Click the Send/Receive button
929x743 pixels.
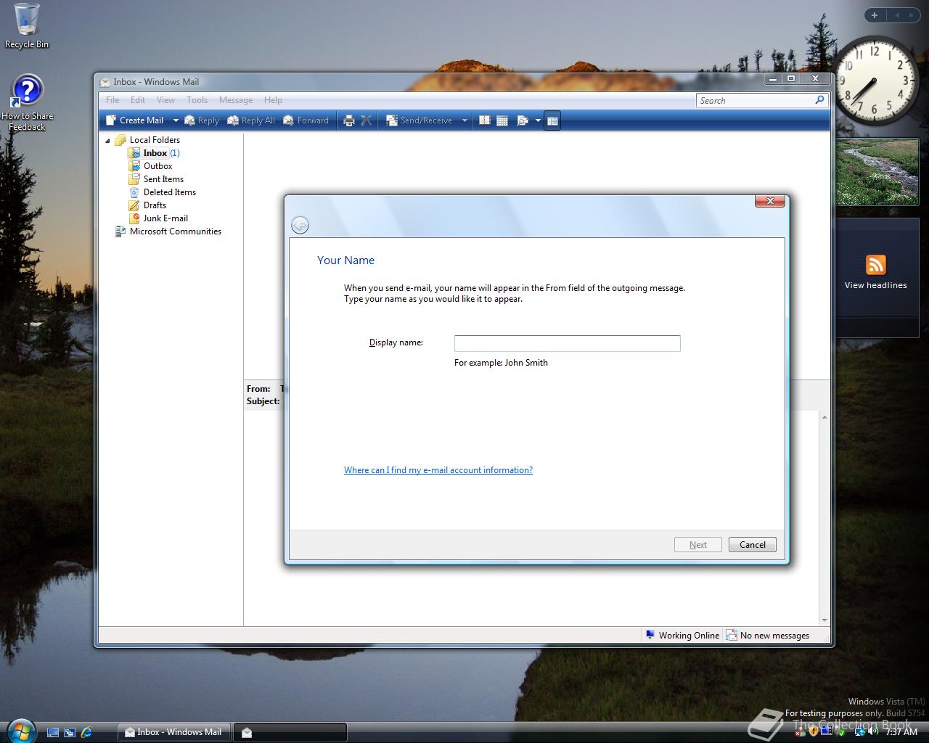[419, 120]
